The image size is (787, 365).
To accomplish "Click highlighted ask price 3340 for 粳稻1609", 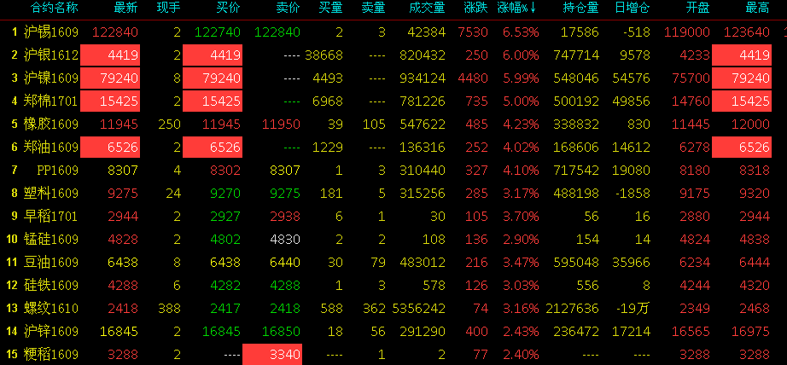I will coord(272,355).
